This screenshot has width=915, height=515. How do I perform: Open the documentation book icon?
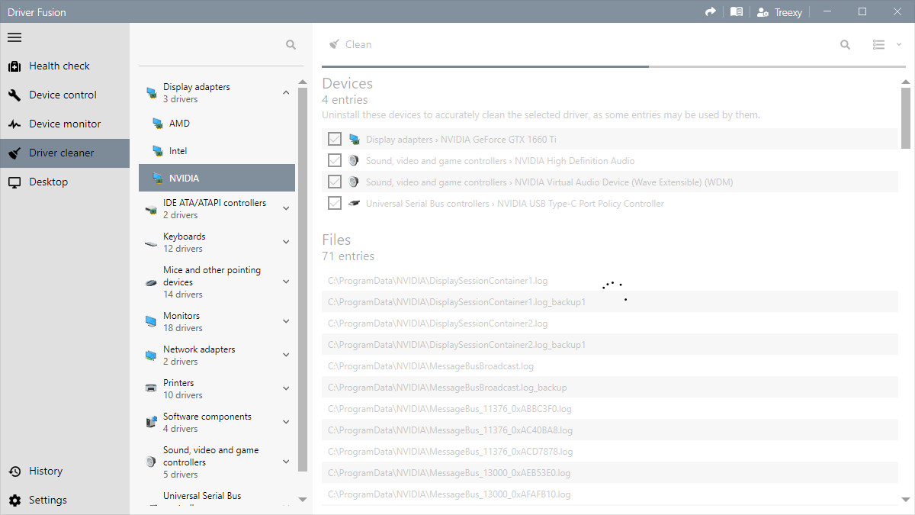tap(736, 11)
